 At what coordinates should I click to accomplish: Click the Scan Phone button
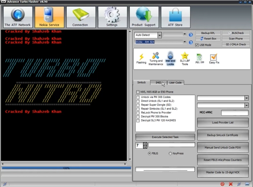coord(236,39)
